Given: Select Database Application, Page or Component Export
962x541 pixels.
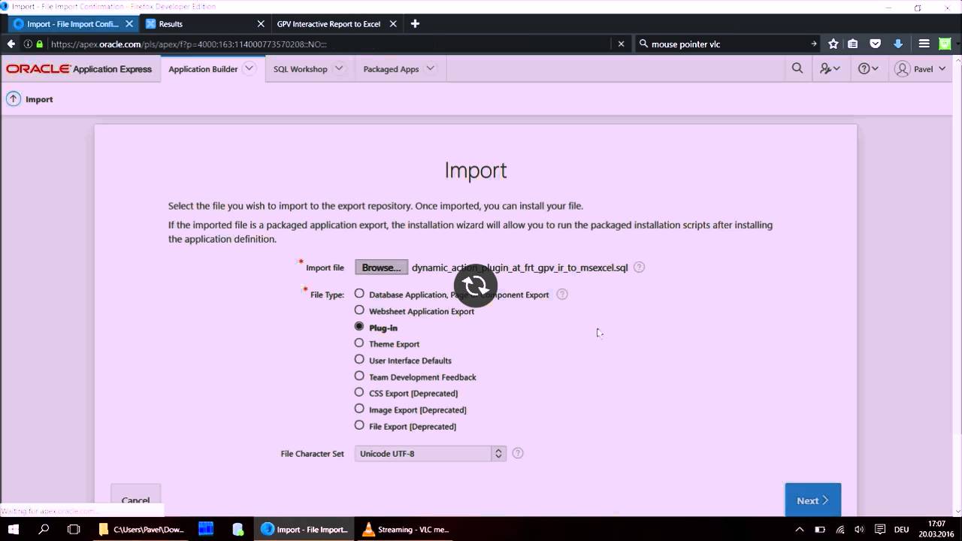Looking at the screenshot, I should 359,294.
